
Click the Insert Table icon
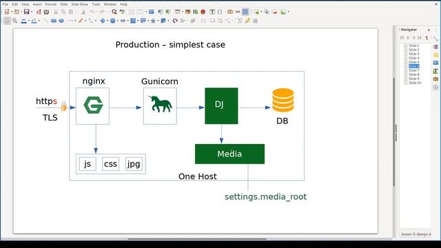click(177, 12)
